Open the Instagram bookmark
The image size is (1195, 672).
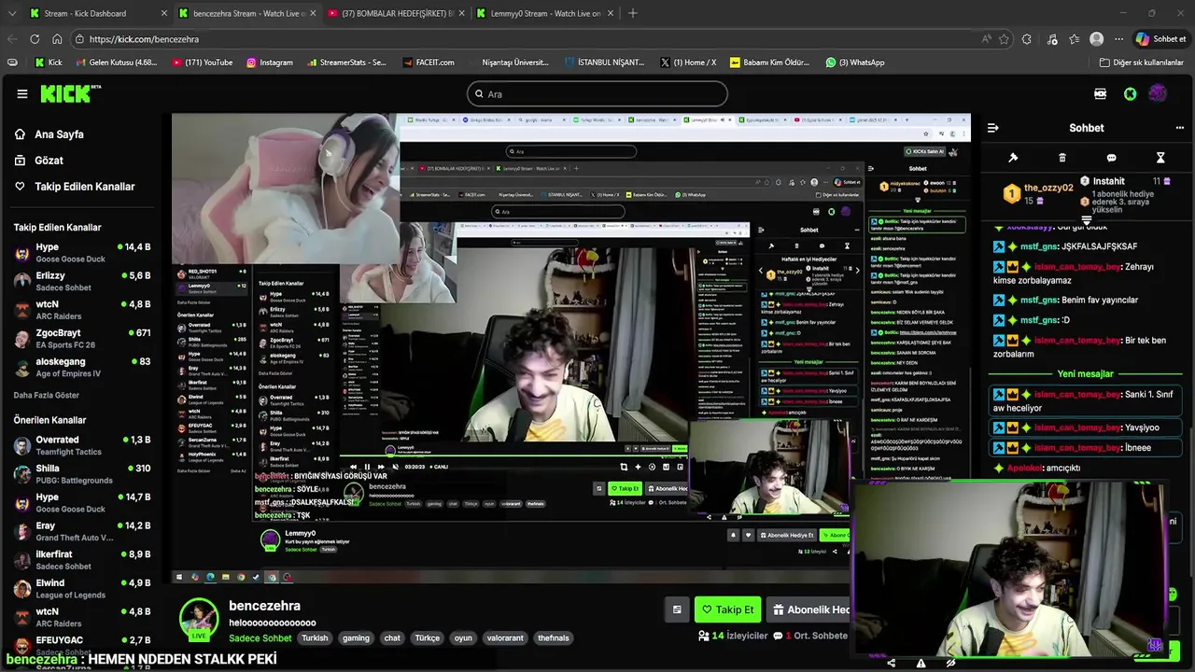(269, 63)
